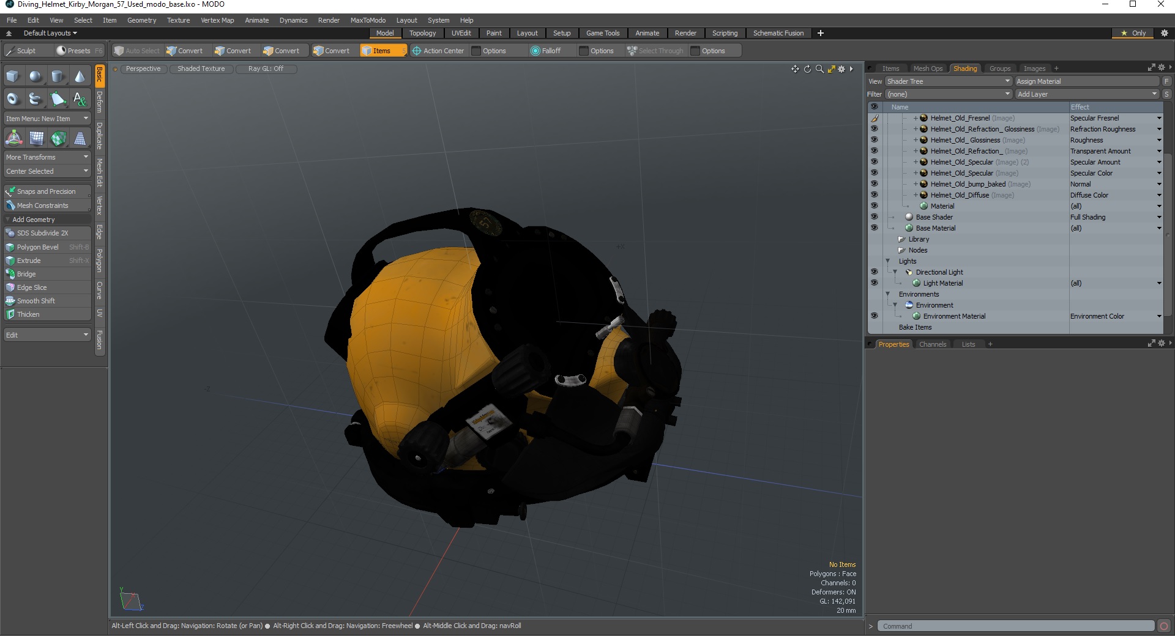Open the Geometry menu
Image resolution: width=1175 pixels, height=636 pixels.
coord(141,20)
